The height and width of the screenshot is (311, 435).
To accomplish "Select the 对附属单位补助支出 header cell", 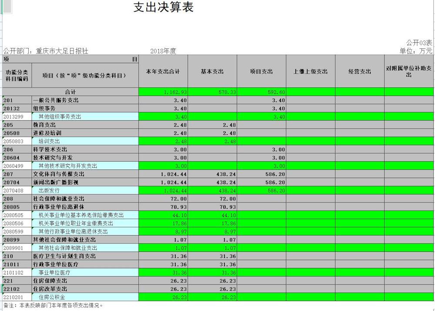I will click(408, 71).
